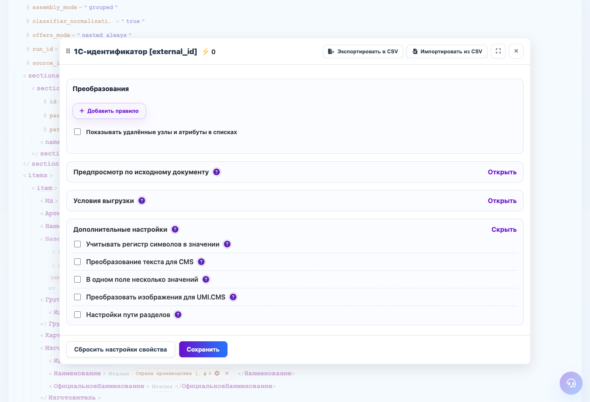Remove the Страна производства tag with X

227,373
